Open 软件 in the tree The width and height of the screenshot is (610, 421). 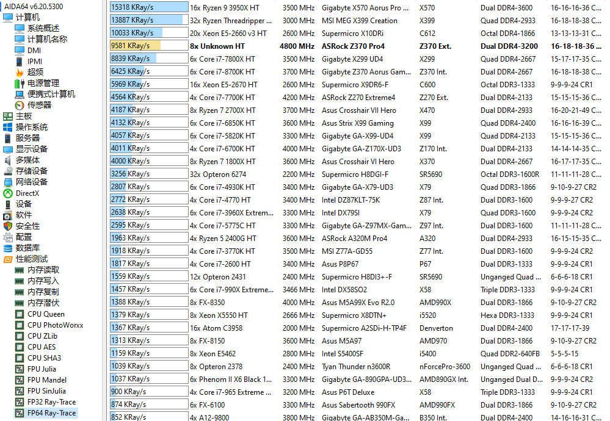pos(24,215)
